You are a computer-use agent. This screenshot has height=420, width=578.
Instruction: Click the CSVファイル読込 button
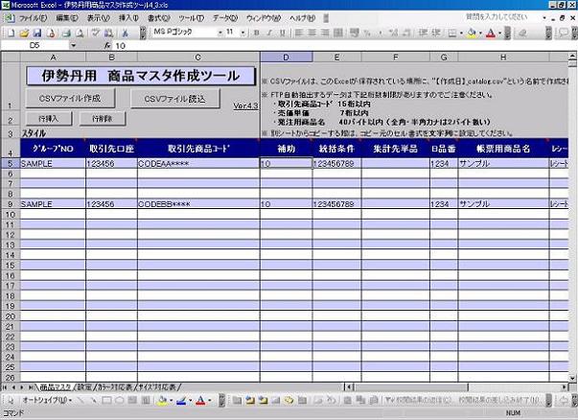pyautogui.click(x=175, y=99)
